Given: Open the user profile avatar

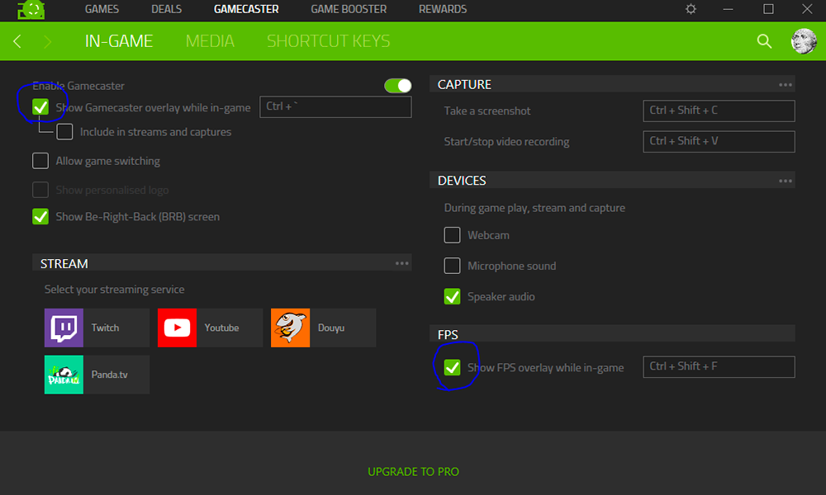Looking at the screenshot, I should coord(803,41).
